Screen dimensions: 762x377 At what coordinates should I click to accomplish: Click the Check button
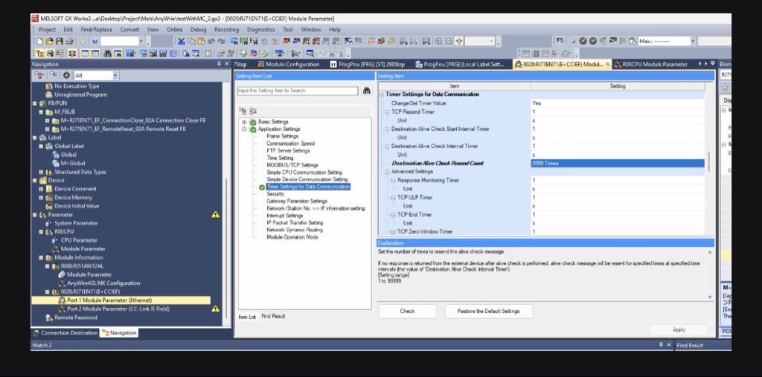pos(407,312)
